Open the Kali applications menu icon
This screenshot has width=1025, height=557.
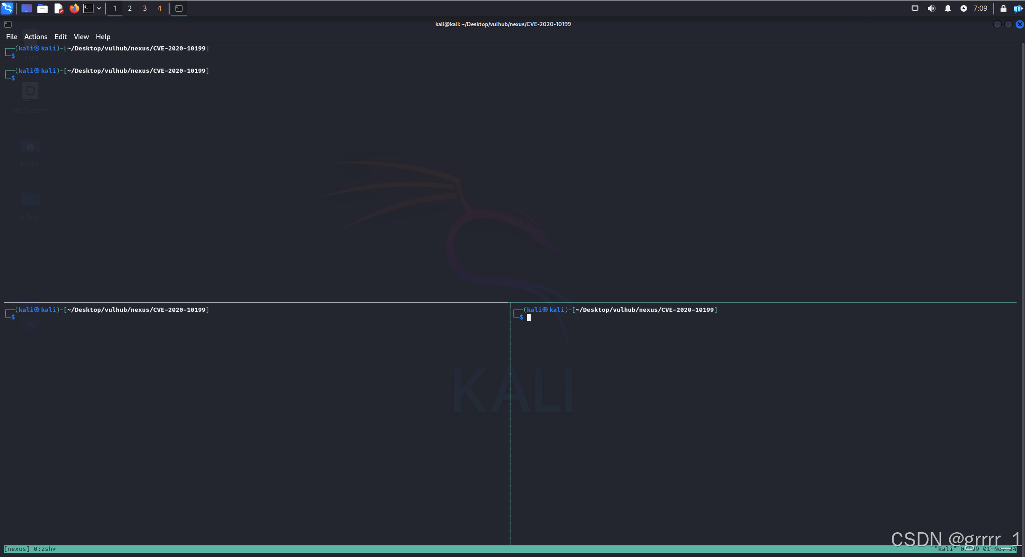(x=7, y=8)
